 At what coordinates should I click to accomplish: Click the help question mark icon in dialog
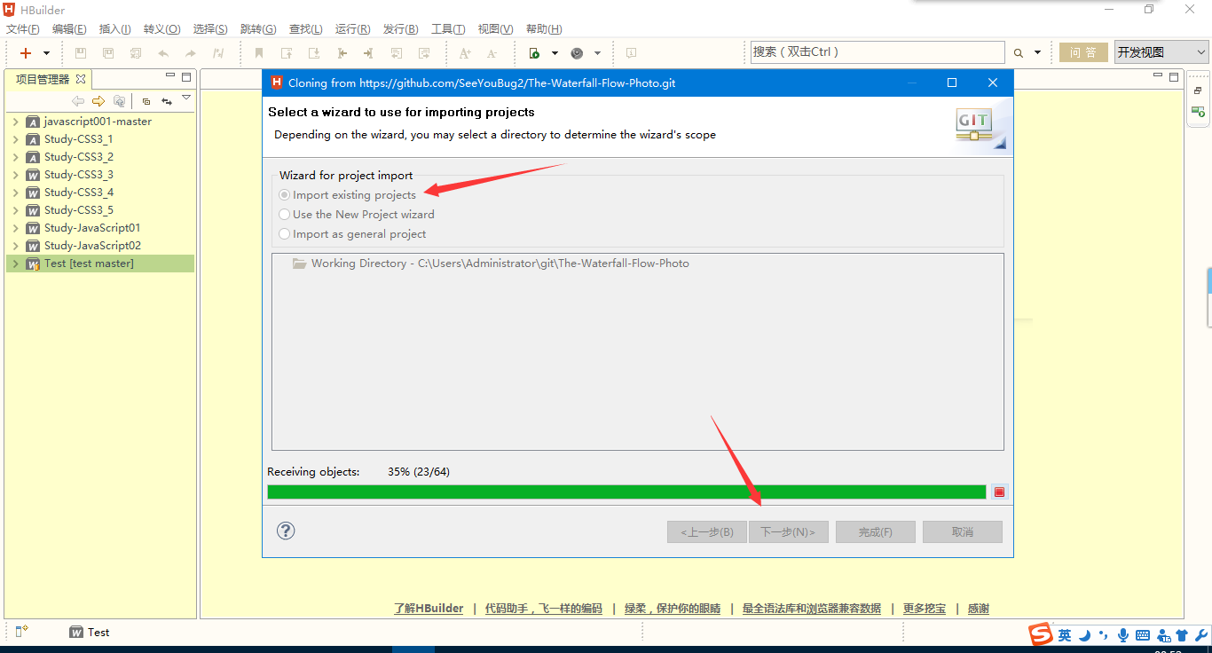point(286,531)
